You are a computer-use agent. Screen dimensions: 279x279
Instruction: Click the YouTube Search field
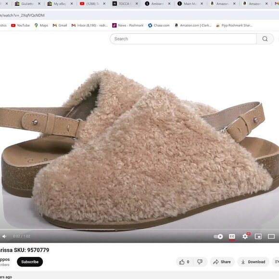183,39
